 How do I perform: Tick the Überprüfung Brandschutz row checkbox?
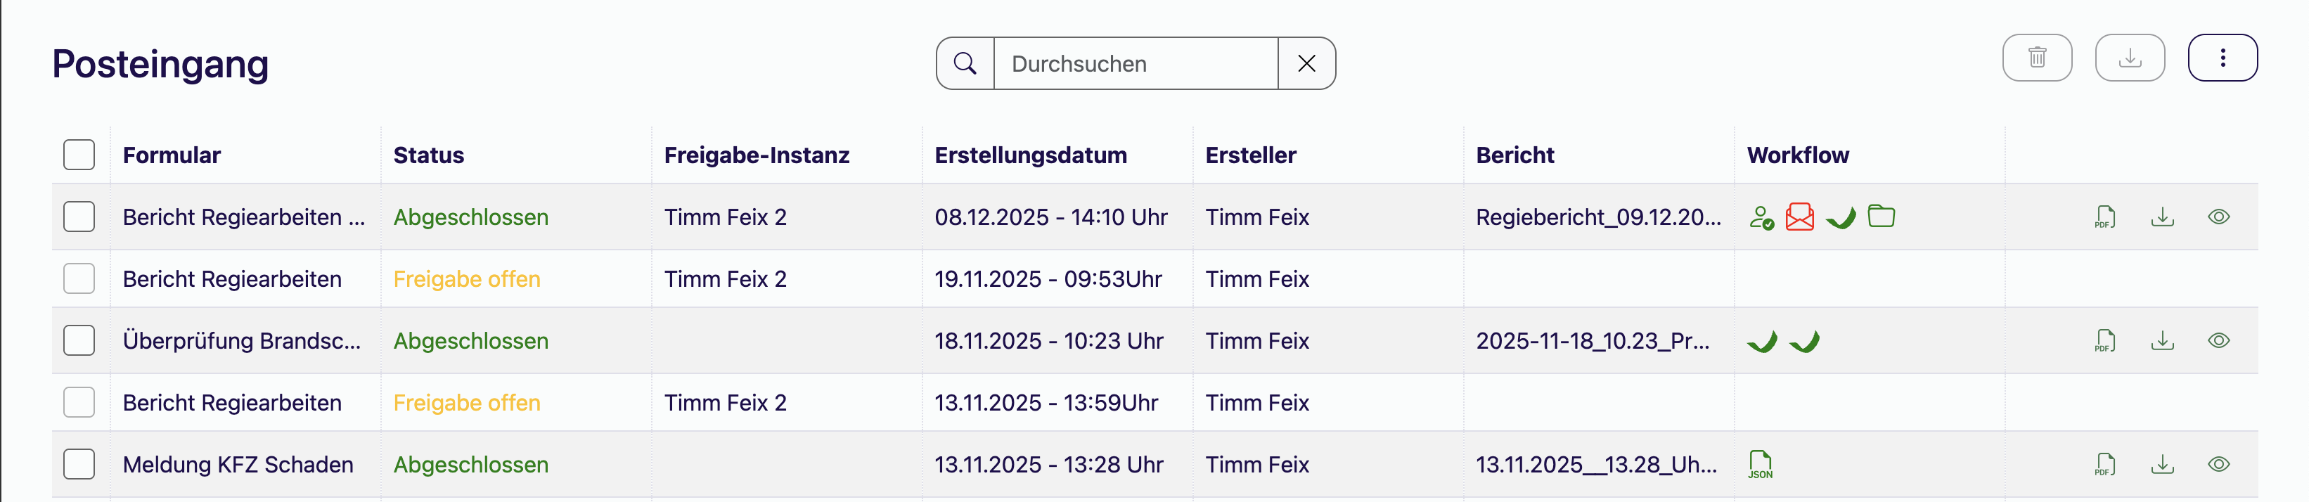point(79,340)
